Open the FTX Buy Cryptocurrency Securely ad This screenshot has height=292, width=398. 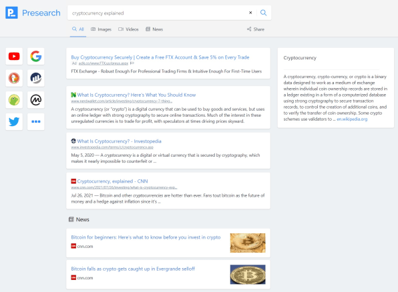(160, 57)
